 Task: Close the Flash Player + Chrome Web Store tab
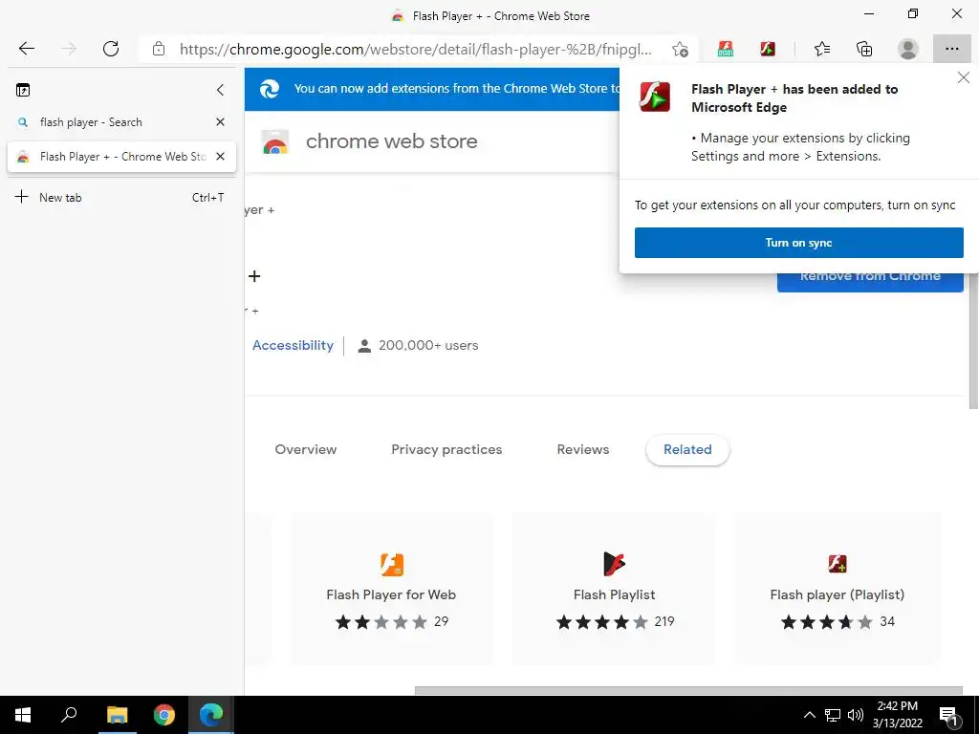[x=221, y=157]
